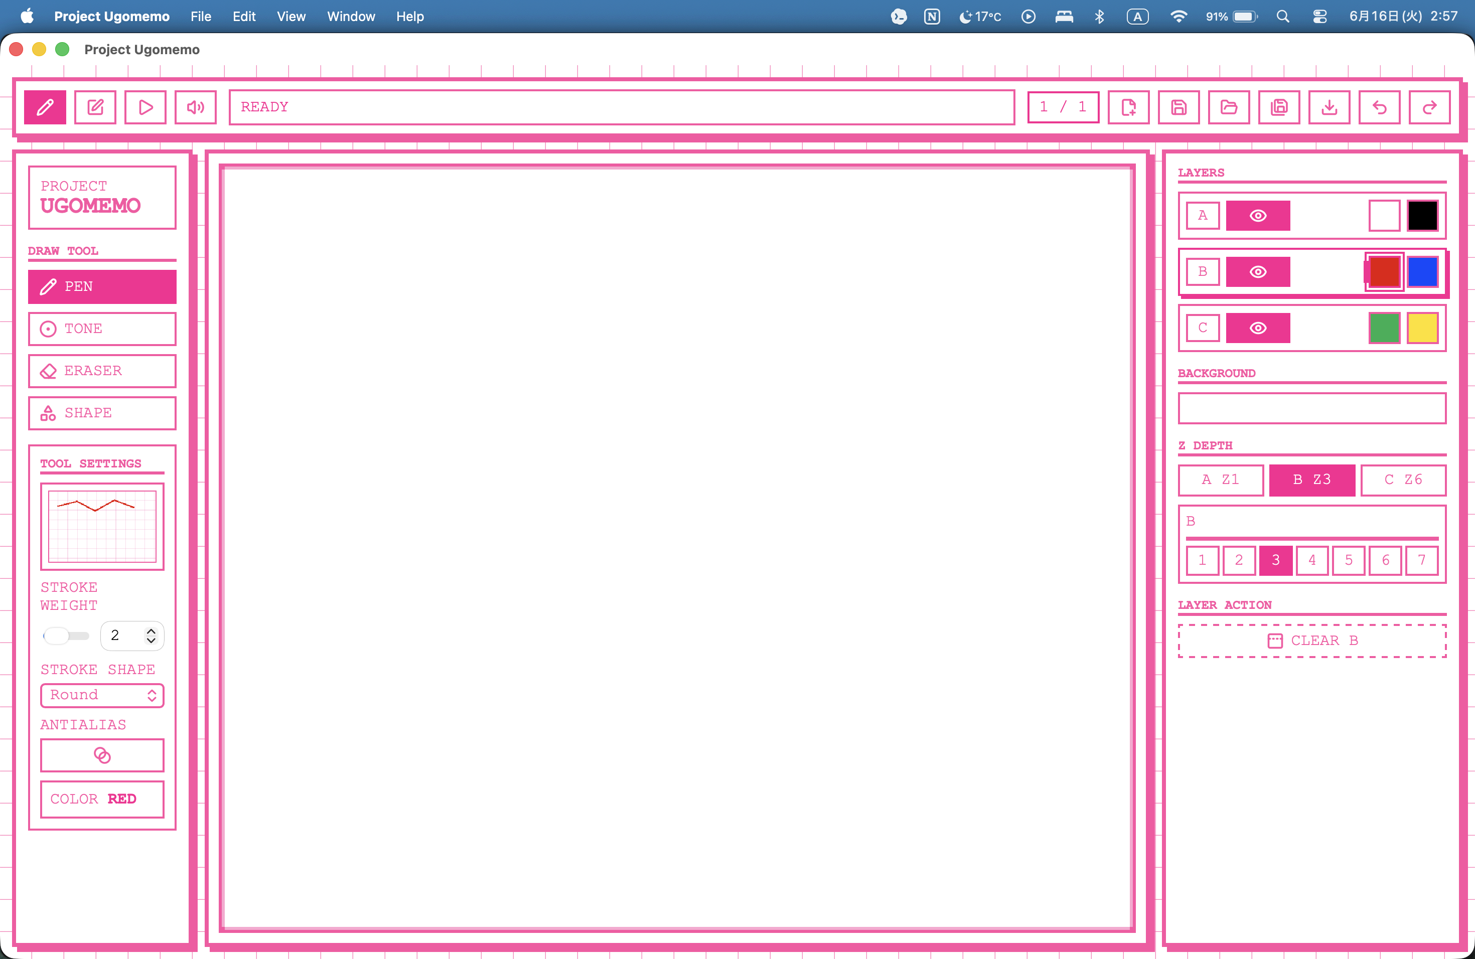Set layer B depth to 1
The image size is (1475, 959).
coord(1203,561)
